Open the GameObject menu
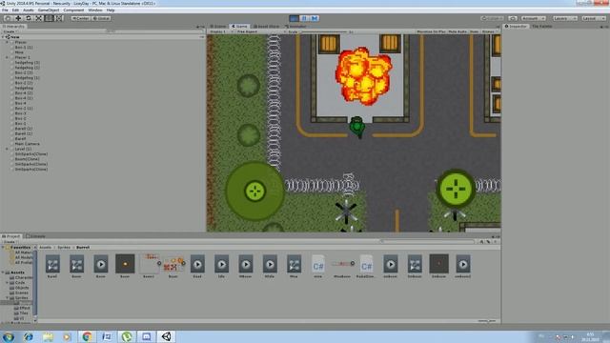The width and height of the screenshot is (610, 343). [x=49, y=10]
